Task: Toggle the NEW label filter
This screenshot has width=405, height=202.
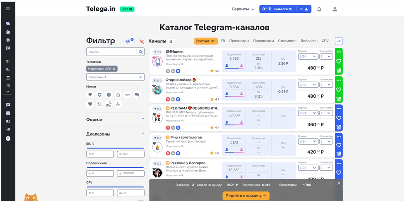Action: (127, 94)
